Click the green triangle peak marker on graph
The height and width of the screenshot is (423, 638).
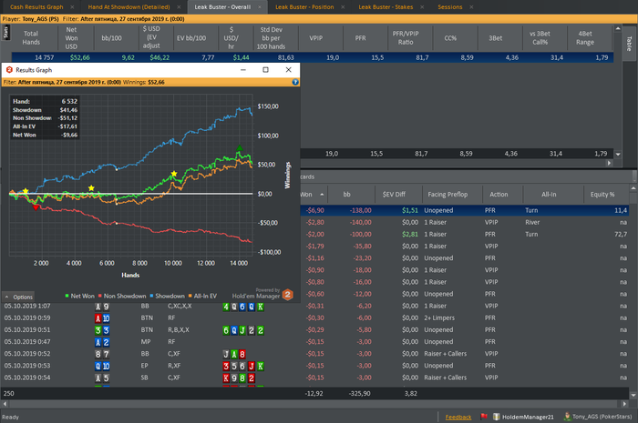coord(239,150)
